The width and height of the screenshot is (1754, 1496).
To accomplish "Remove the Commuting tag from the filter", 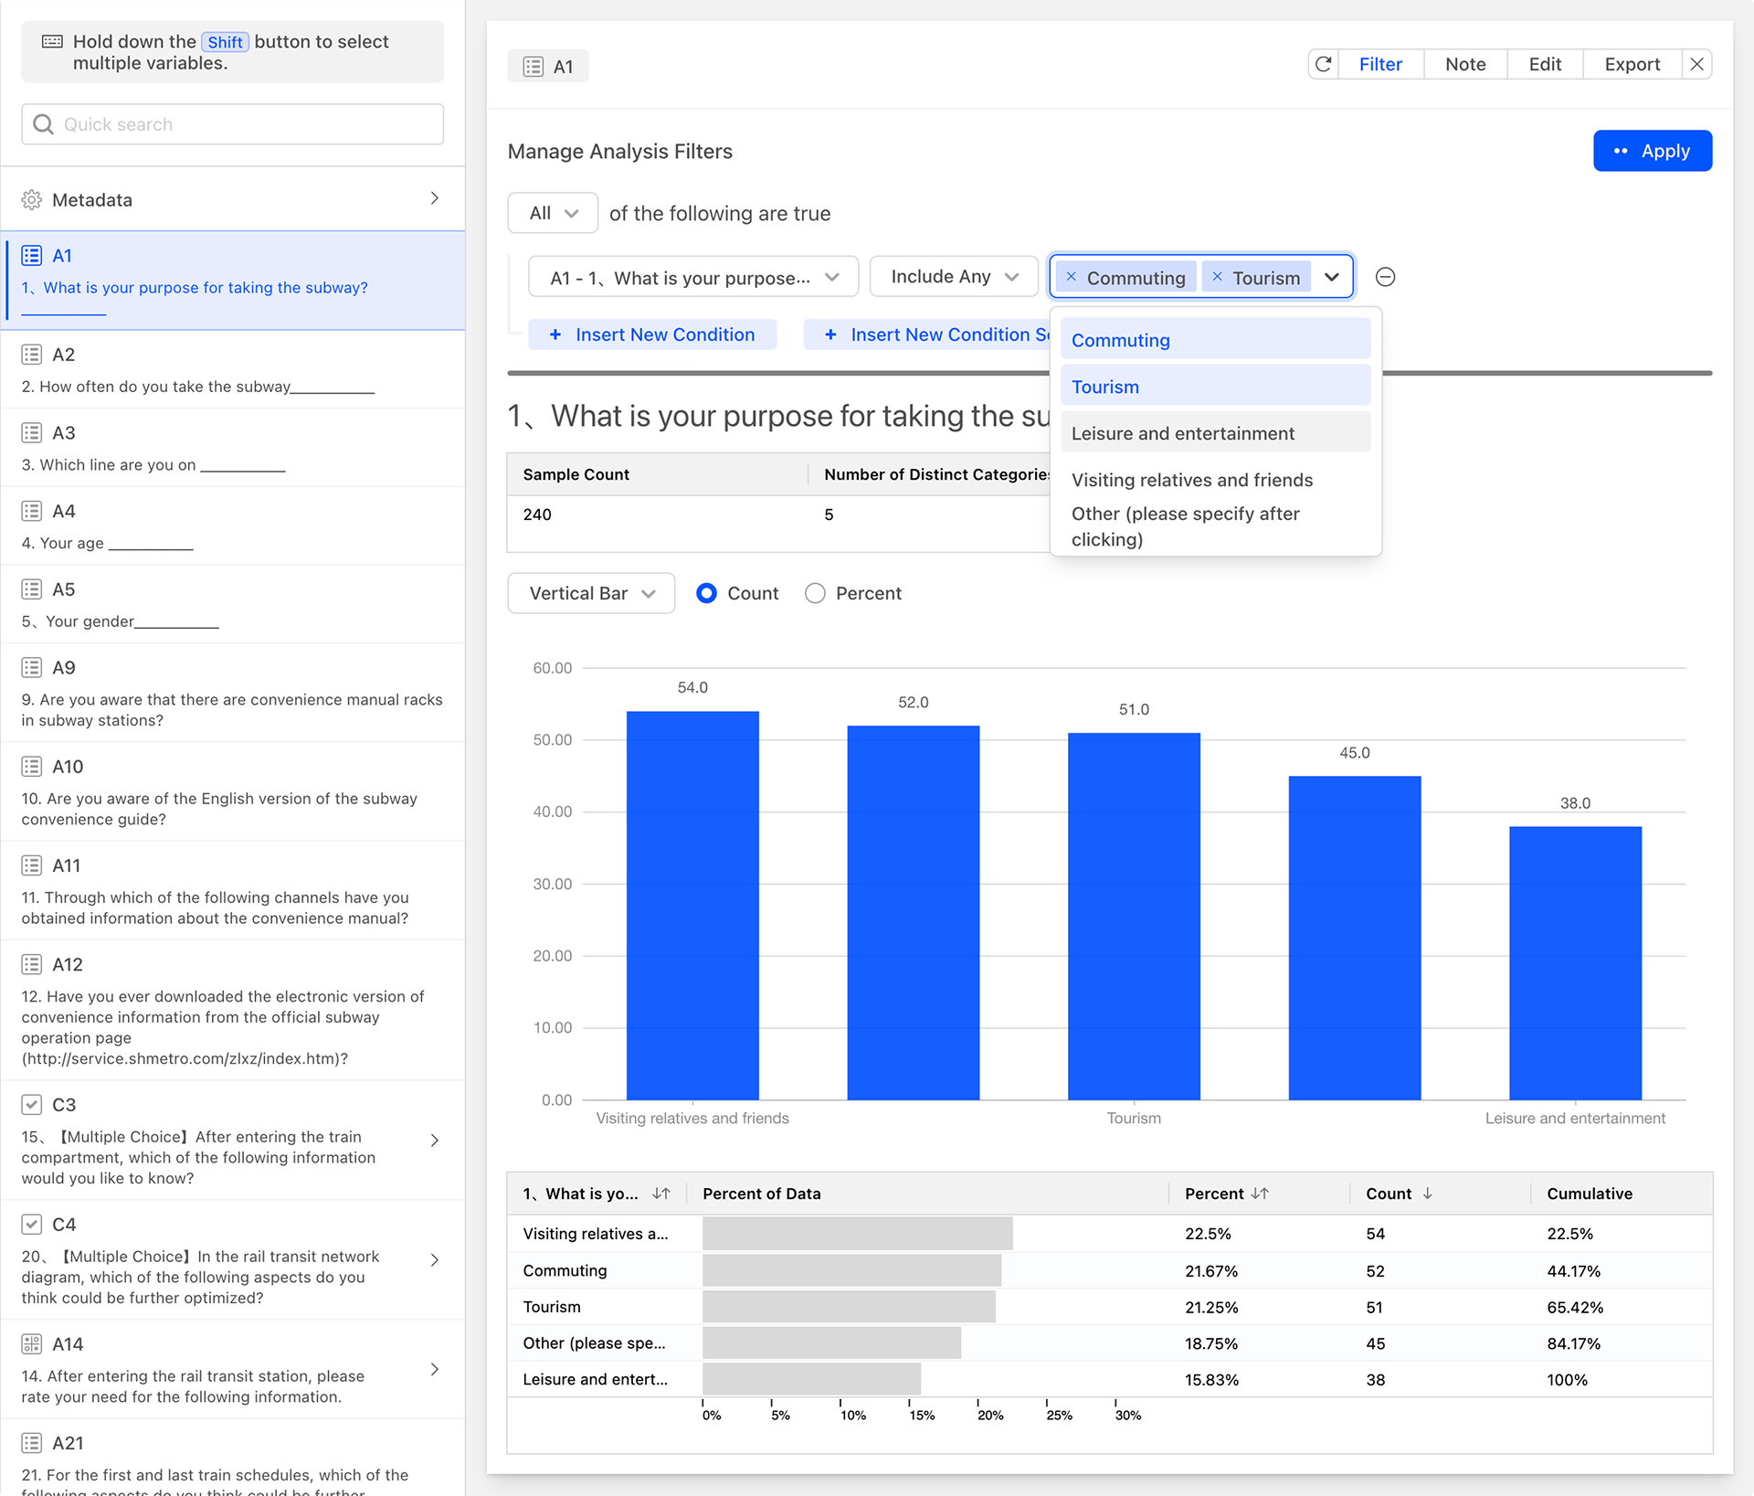I will [1072, 277].
